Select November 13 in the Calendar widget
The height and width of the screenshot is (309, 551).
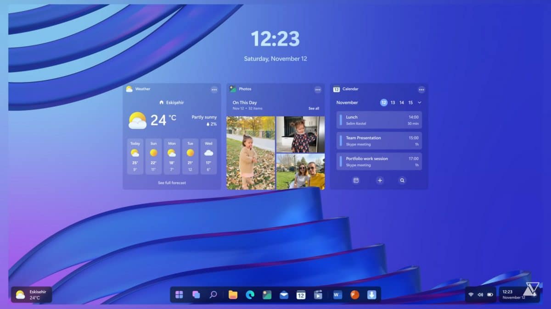(x=392, y=103)
